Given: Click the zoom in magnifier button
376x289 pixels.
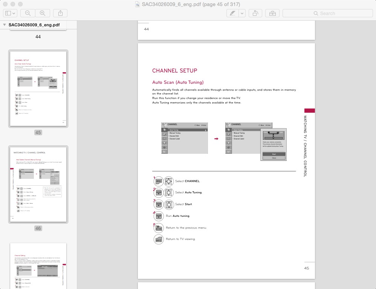Looking at the screenshot, I should coord(43,13).
